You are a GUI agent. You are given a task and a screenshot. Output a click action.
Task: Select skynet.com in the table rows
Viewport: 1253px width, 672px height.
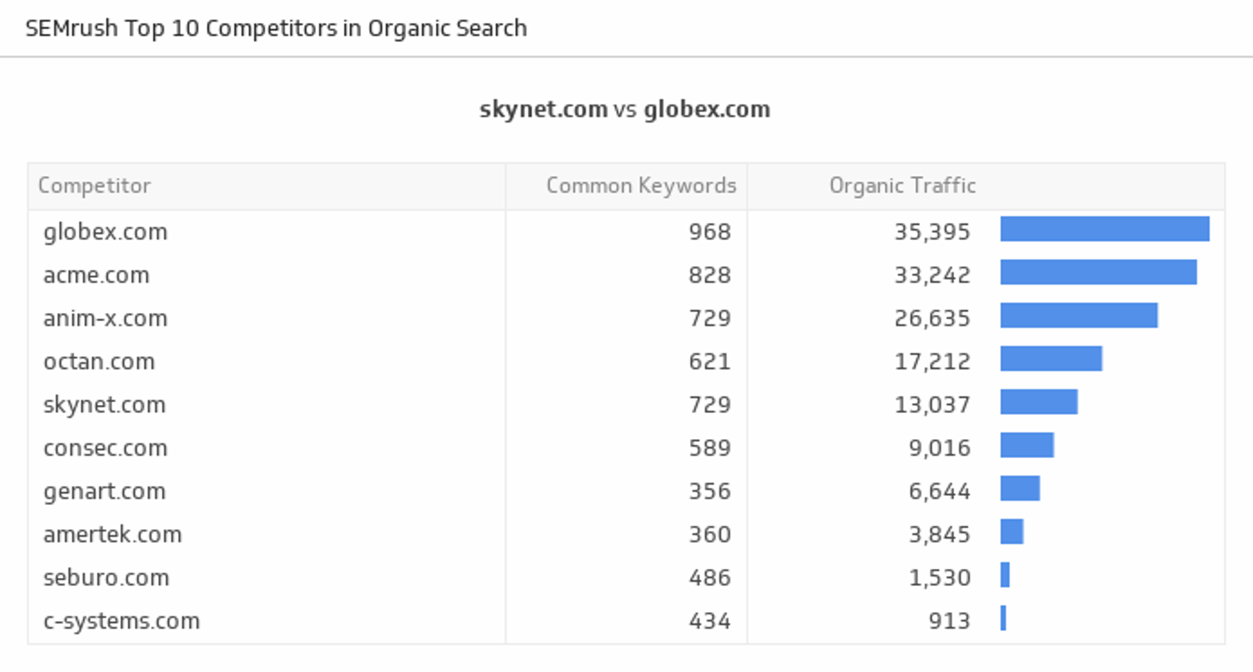click(x=104, y=405)
